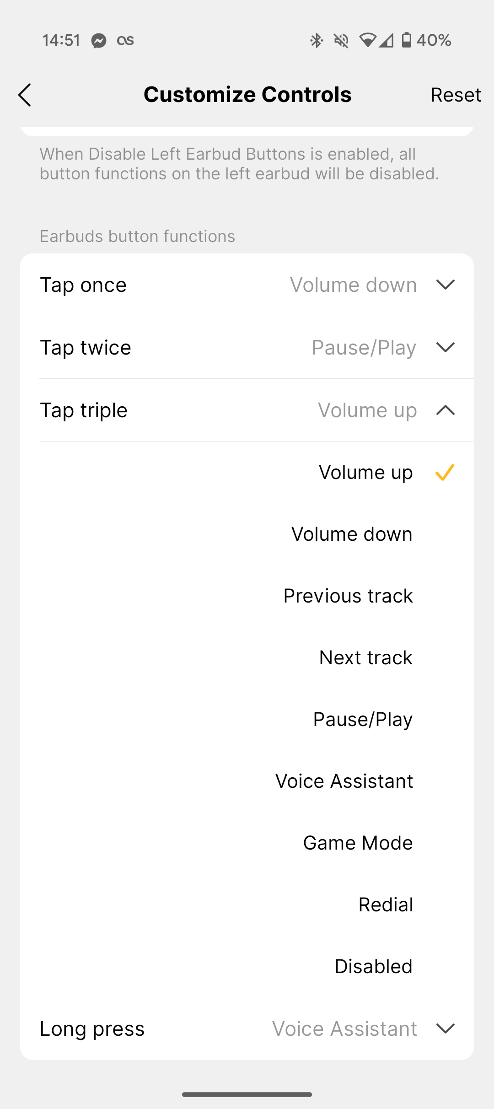
Task: Tap the back arrow icon
Action: pyautogui.click(x=25, y=95)
